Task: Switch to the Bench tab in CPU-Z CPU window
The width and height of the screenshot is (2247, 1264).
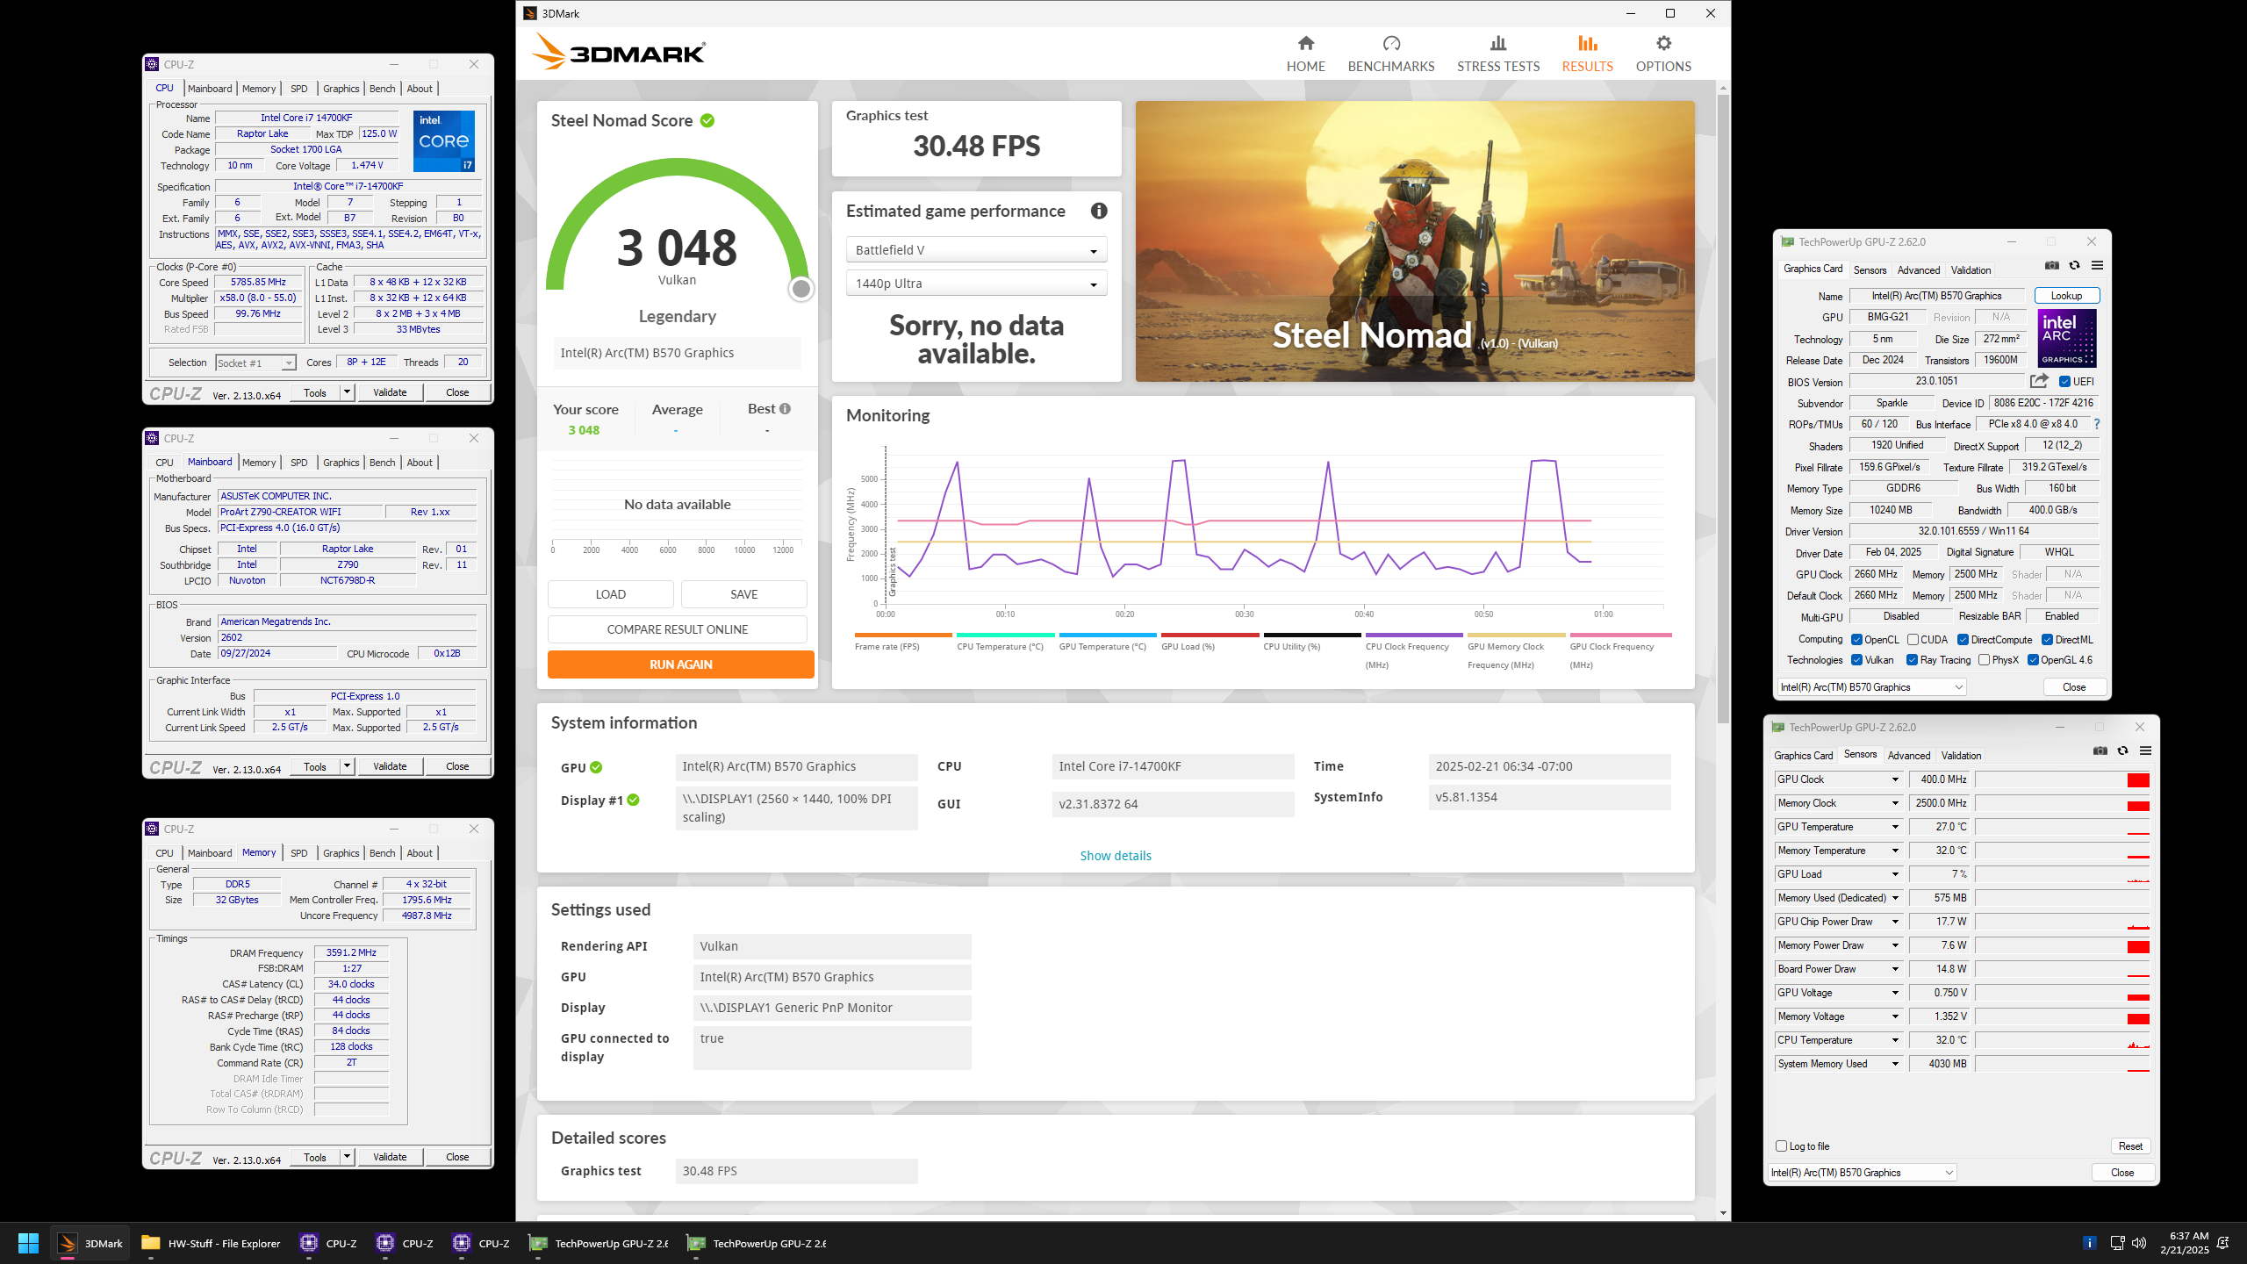Action: [x=382, y=89]
